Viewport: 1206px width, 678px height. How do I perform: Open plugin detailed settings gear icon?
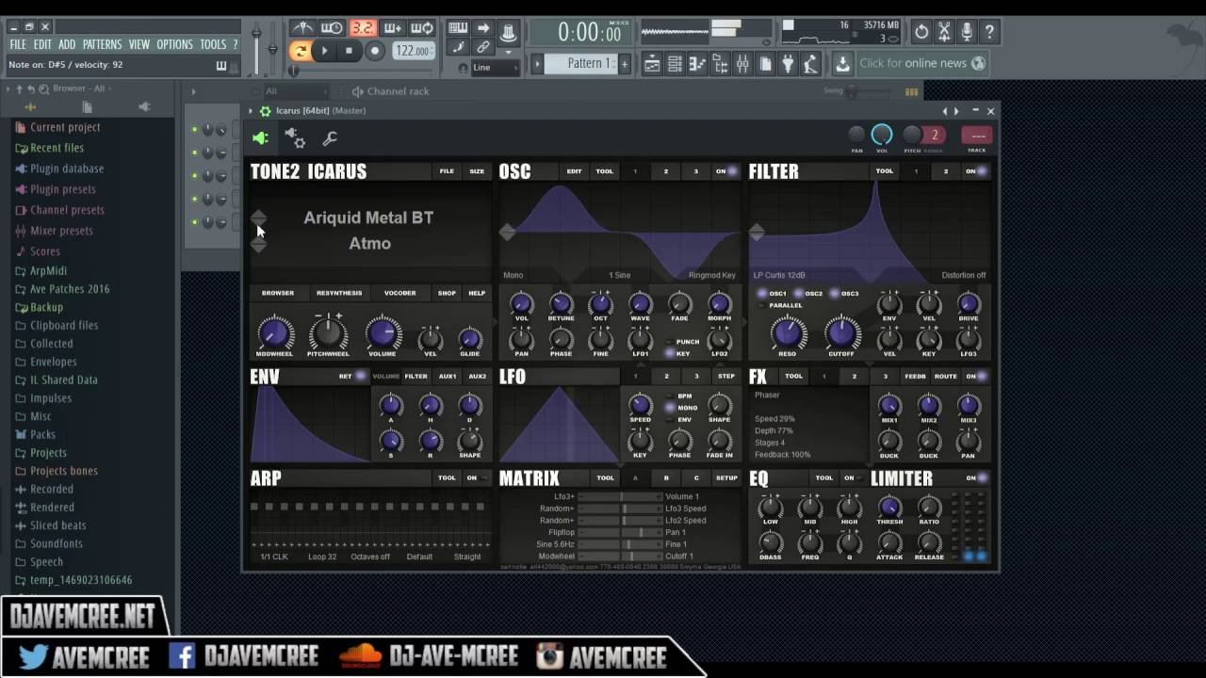[295, 138]
